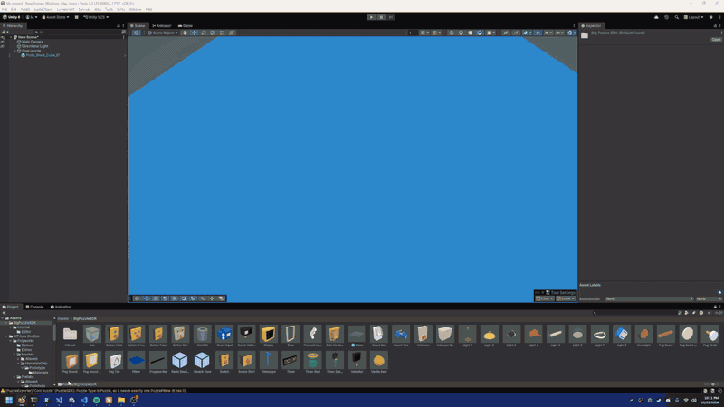Select the Prefabs folder in Project tree
Screen dimensions: 724x407
pos(27,377)
